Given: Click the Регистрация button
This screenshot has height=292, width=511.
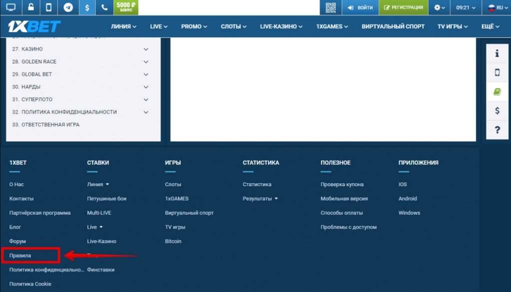Looking at the screenshot, I should (x=403, y=7).
